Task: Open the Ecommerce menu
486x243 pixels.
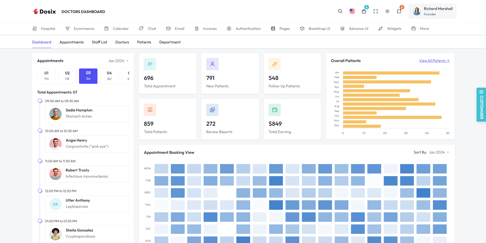Action: (x=80, y=29)
